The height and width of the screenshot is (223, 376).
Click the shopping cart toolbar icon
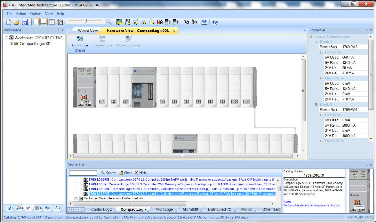135,22
